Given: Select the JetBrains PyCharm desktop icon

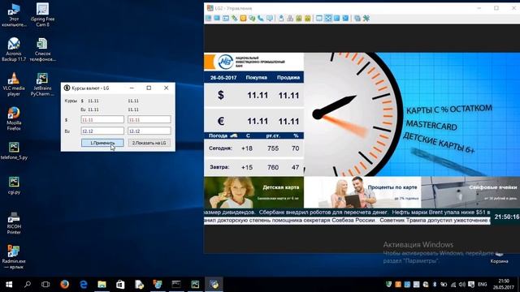Looking at the screenshot, I should click(42, 84).
